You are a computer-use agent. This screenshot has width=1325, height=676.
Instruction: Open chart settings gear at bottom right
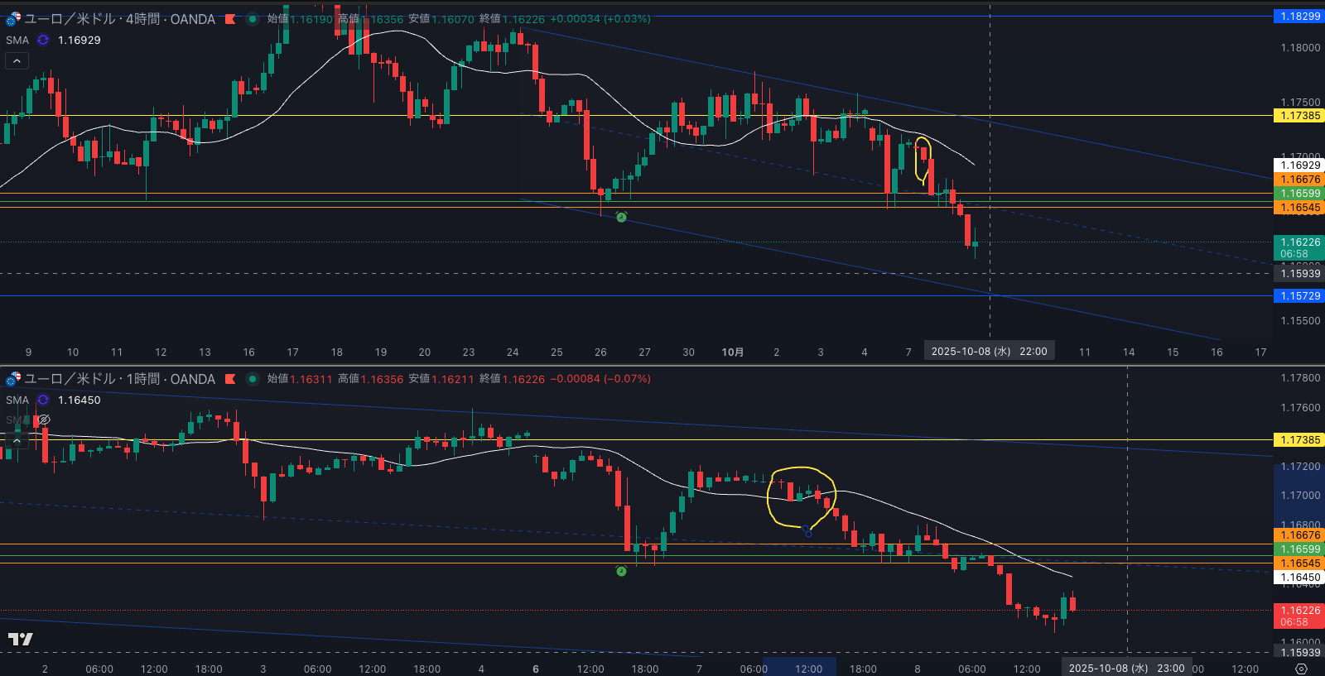[x=1301, y=669]
